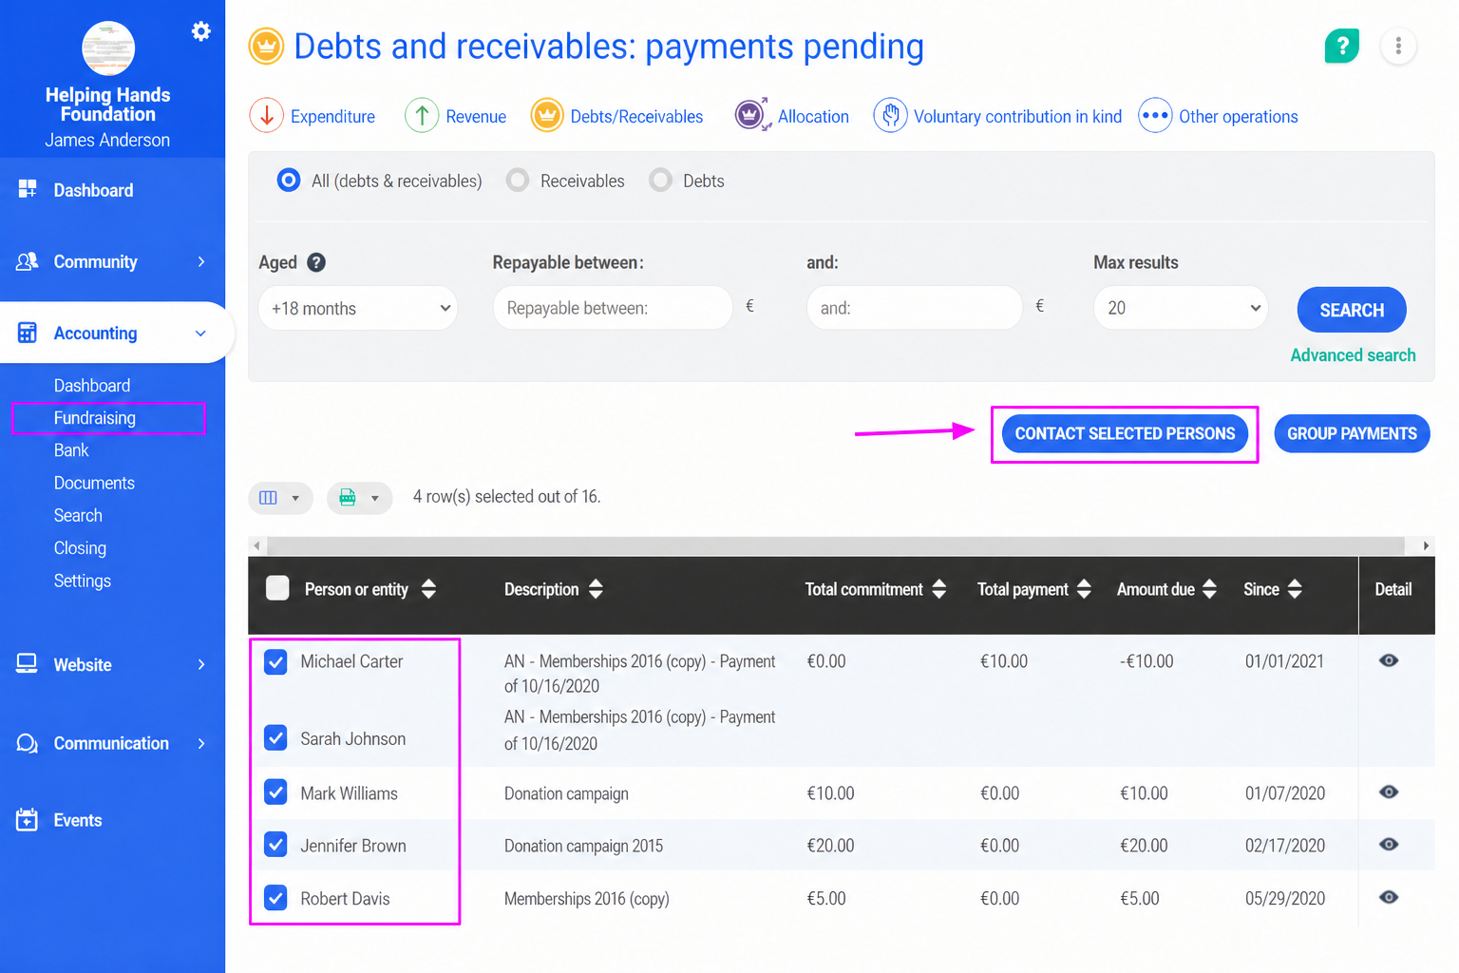This screenshot has height=973, width=1459.
Task: Select the Receivables radio button
Action: tap(518, 181)
